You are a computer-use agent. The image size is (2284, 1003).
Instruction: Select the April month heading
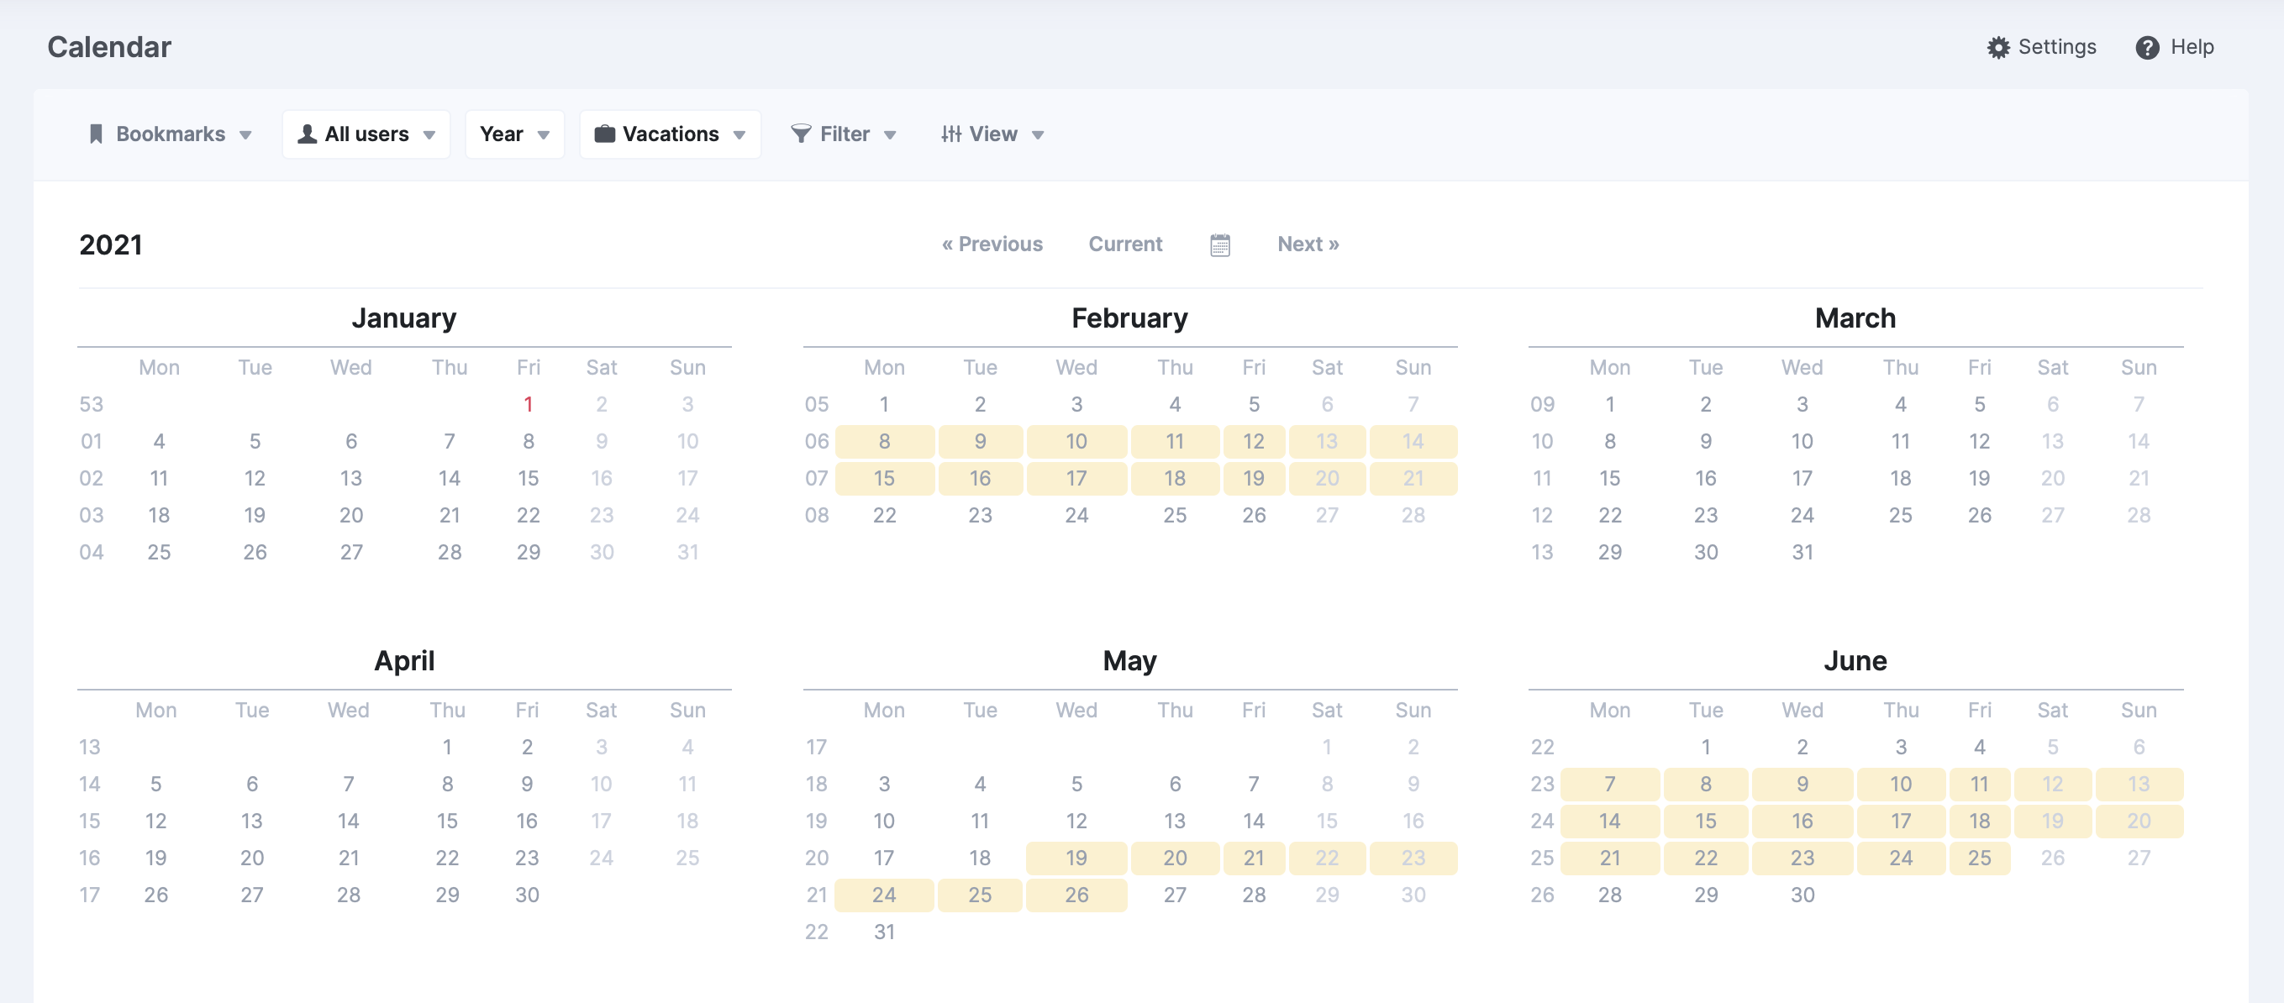point(404,660)
